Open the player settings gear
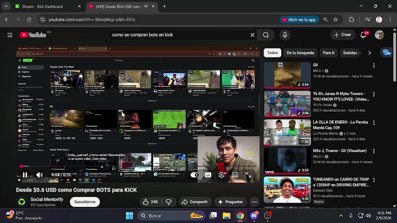The width and height of the screenshot is (397, 223). (221, 175)
